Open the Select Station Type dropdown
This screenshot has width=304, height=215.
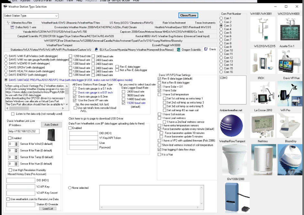31,16
